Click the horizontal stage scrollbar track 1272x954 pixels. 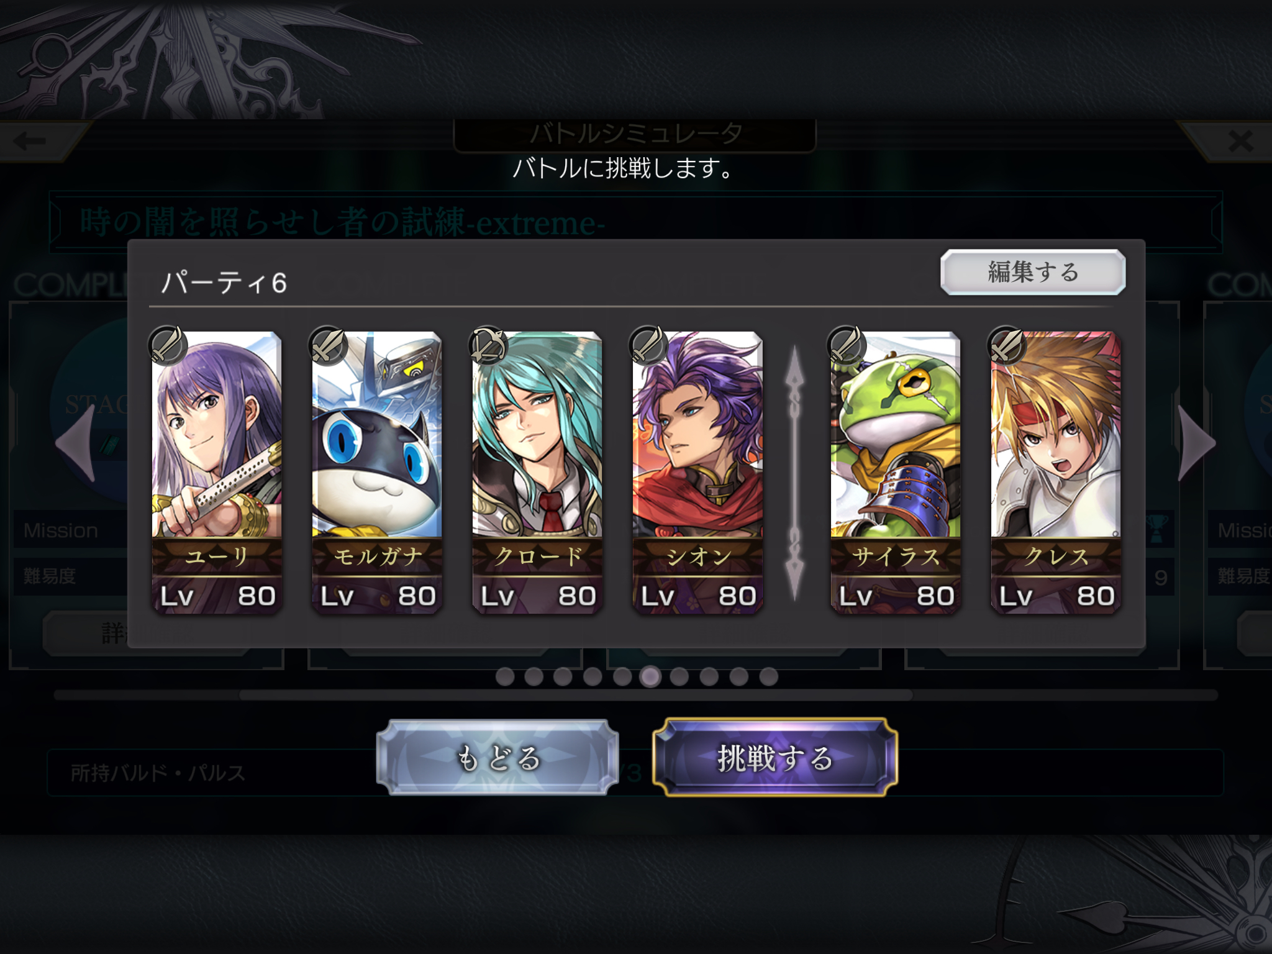click(x=635, y=695)
